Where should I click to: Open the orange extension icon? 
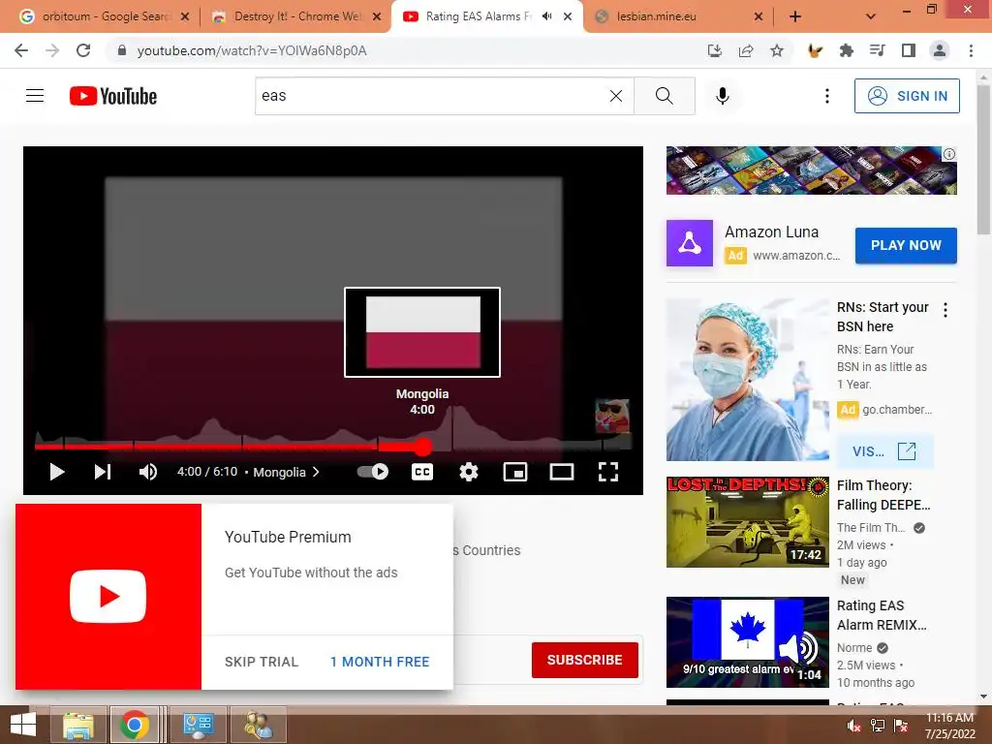(815, 50)
